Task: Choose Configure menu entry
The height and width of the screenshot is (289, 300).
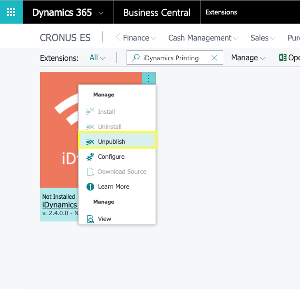Action: (117, 157)
